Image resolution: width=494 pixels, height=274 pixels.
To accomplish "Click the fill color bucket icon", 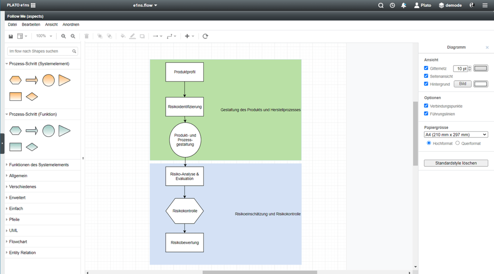I will tap(123, 36).
